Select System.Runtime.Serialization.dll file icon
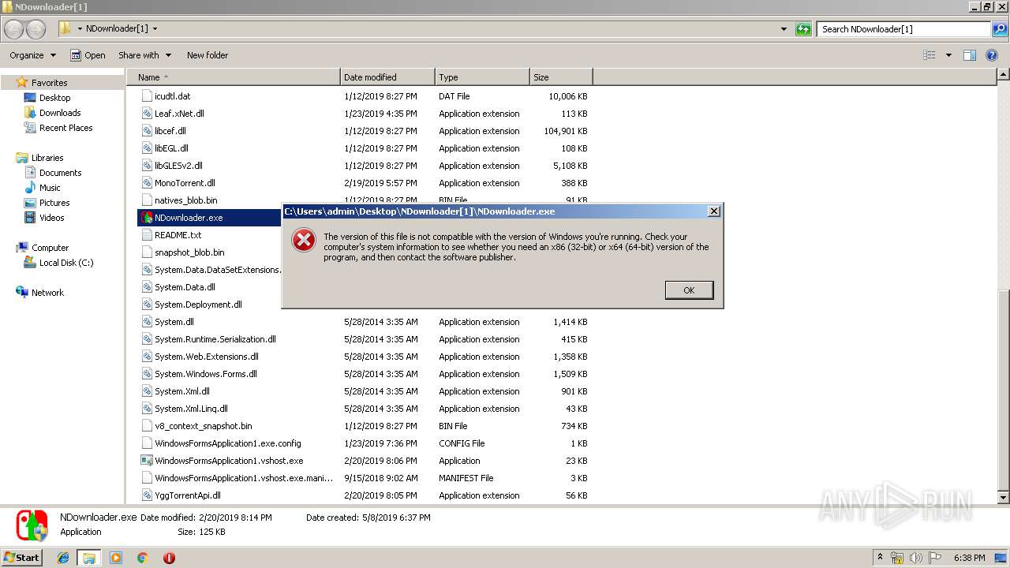This screenshot has height=568, width=1010. point(147,339)
